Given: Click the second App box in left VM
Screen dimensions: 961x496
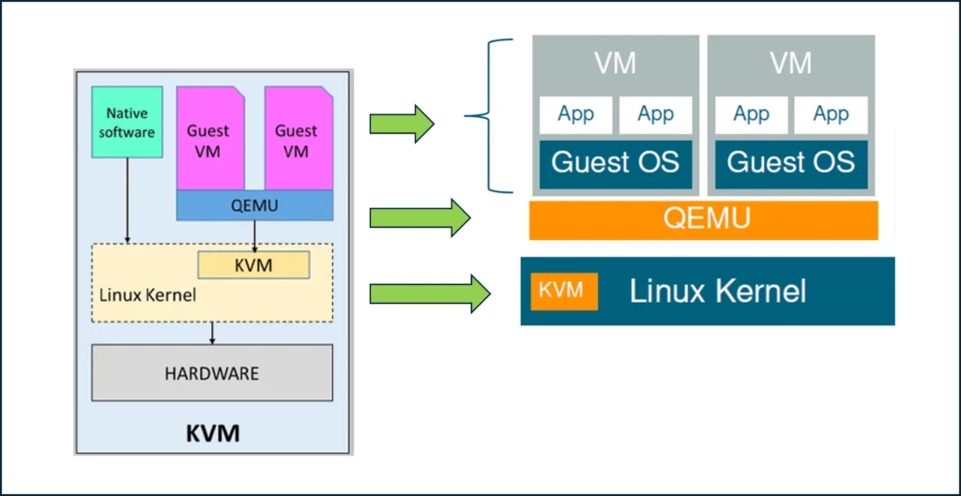Looking at the screenshot, I should coord(655,114).
